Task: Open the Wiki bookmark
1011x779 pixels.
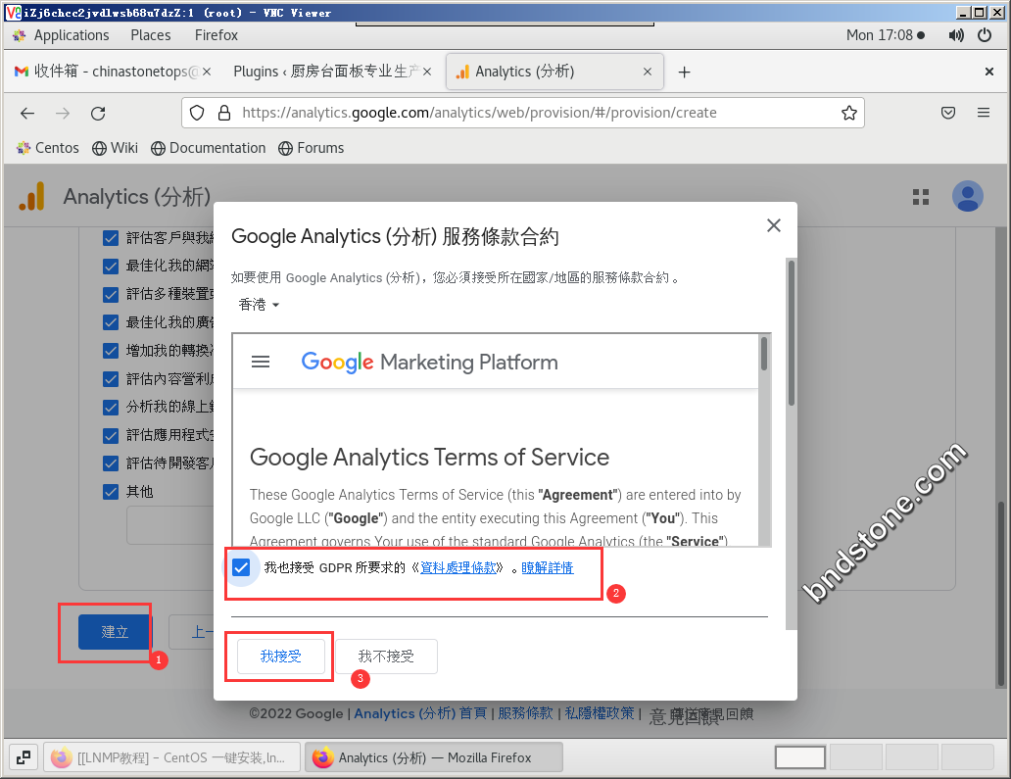Action: [x=115, y=148]
